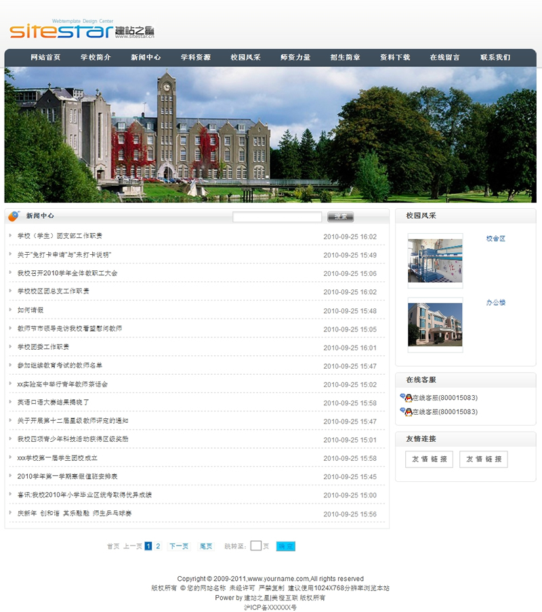The image size is (542, 612).
Task: Click the 新闻中心 section header icon
Action: pos(14,216)
